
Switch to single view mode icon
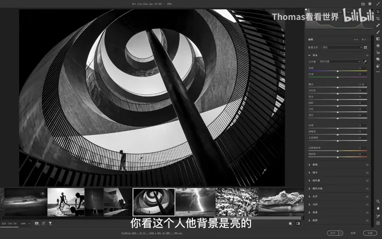(x=290, y=224)
